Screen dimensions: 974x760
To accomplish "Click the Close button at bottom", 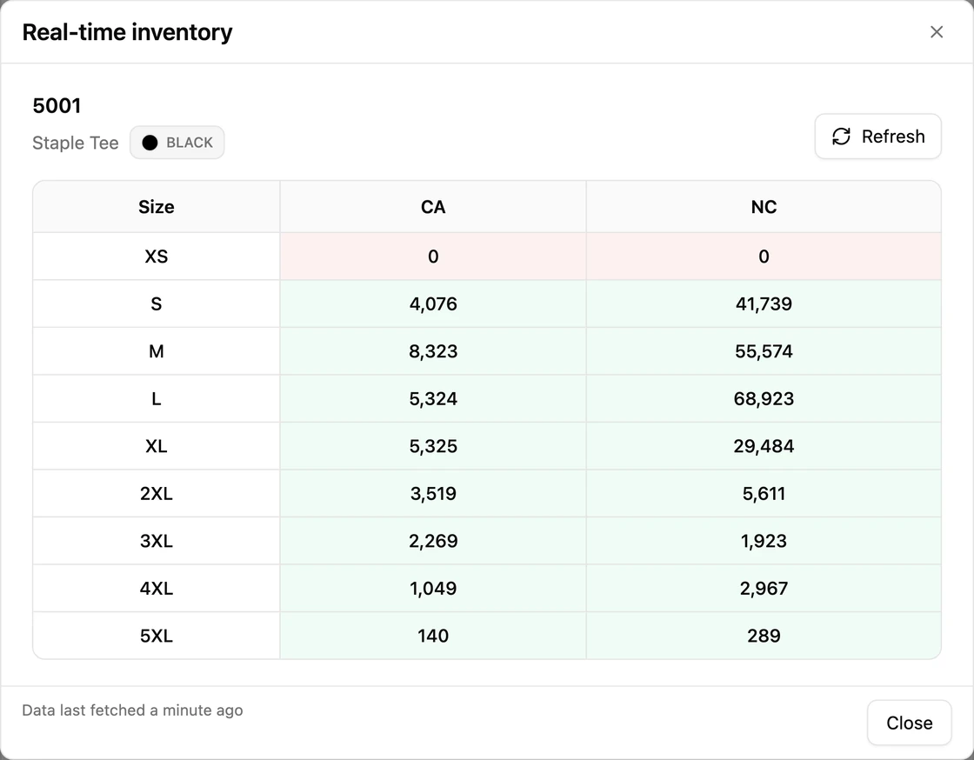I will [909, 723].
